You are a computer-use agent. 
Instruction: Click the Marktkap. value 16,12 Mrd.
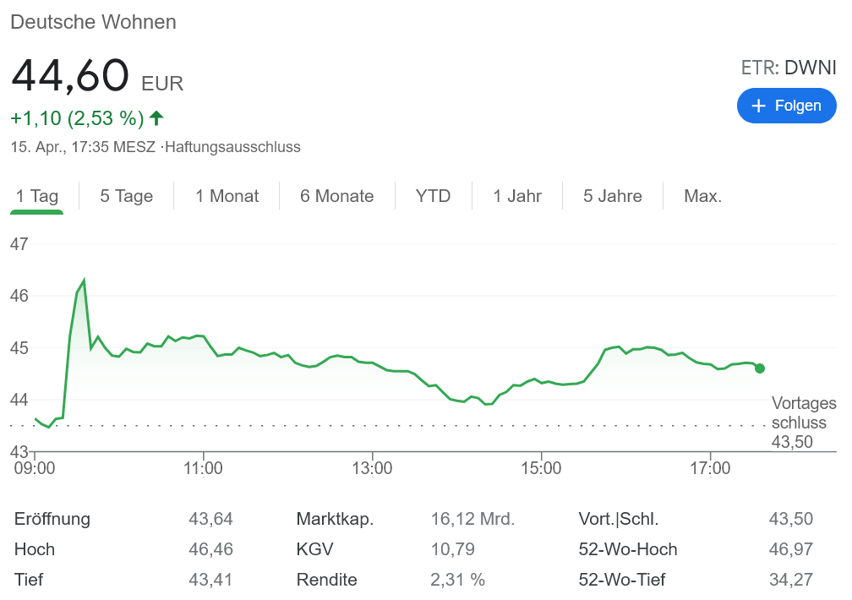tap(472, 519)
